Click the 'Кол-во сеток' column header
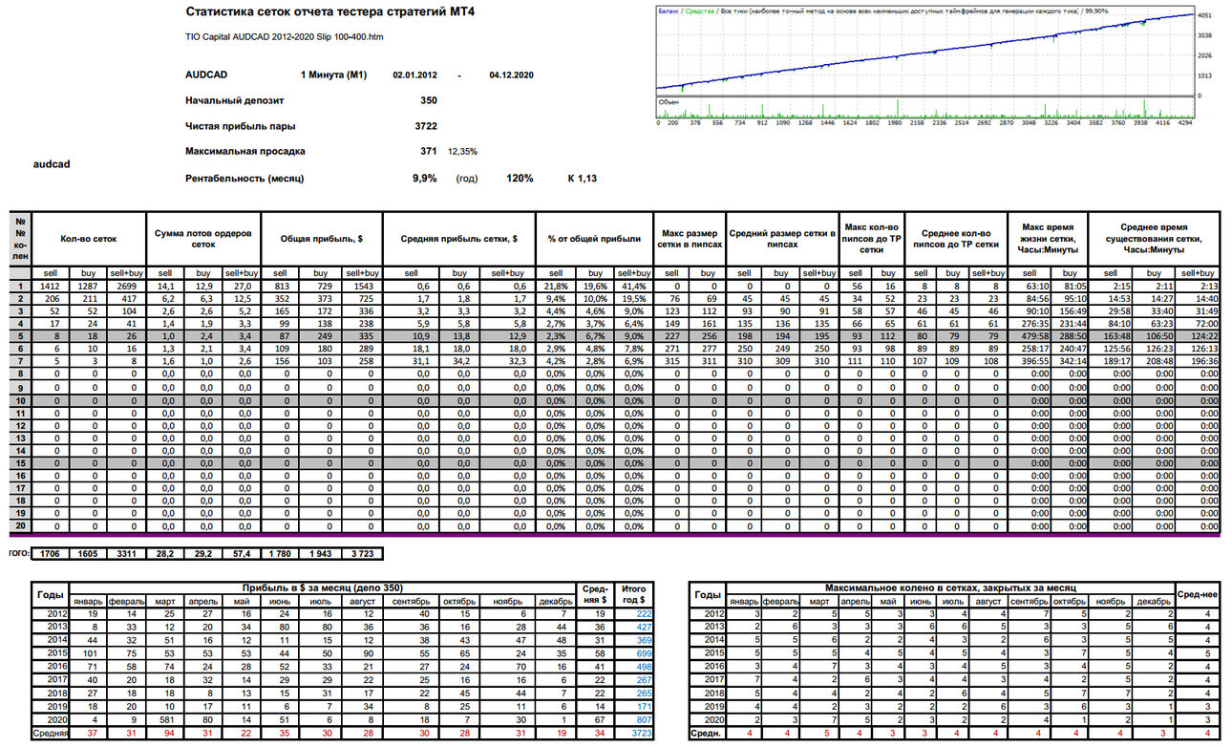 tap(89, 238)
